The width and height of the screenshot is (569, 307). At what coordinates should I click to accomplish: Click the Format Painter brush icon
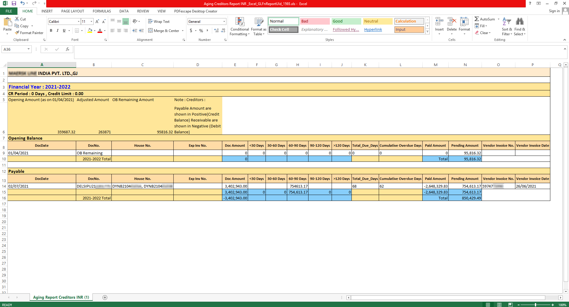pyautogui.click(x=17, y=33)
